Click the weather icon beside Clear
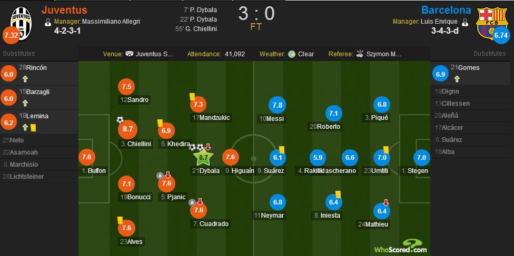514x256 pixels. pyautogui.click(x=291, y=54)
